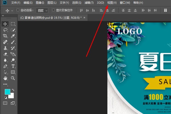Open the 图像(I) menu
171x114 pixels.
point(40,3)
